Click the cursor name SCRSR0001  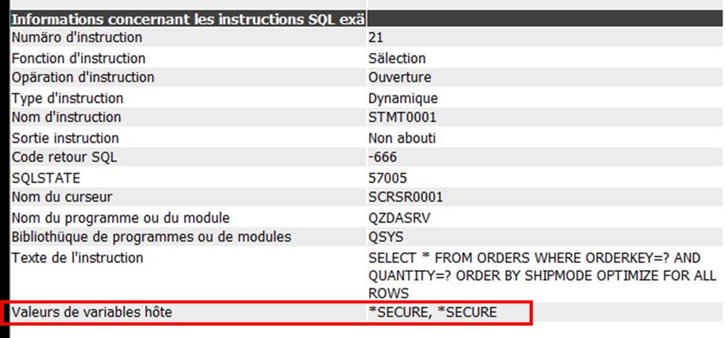[406, 197]
